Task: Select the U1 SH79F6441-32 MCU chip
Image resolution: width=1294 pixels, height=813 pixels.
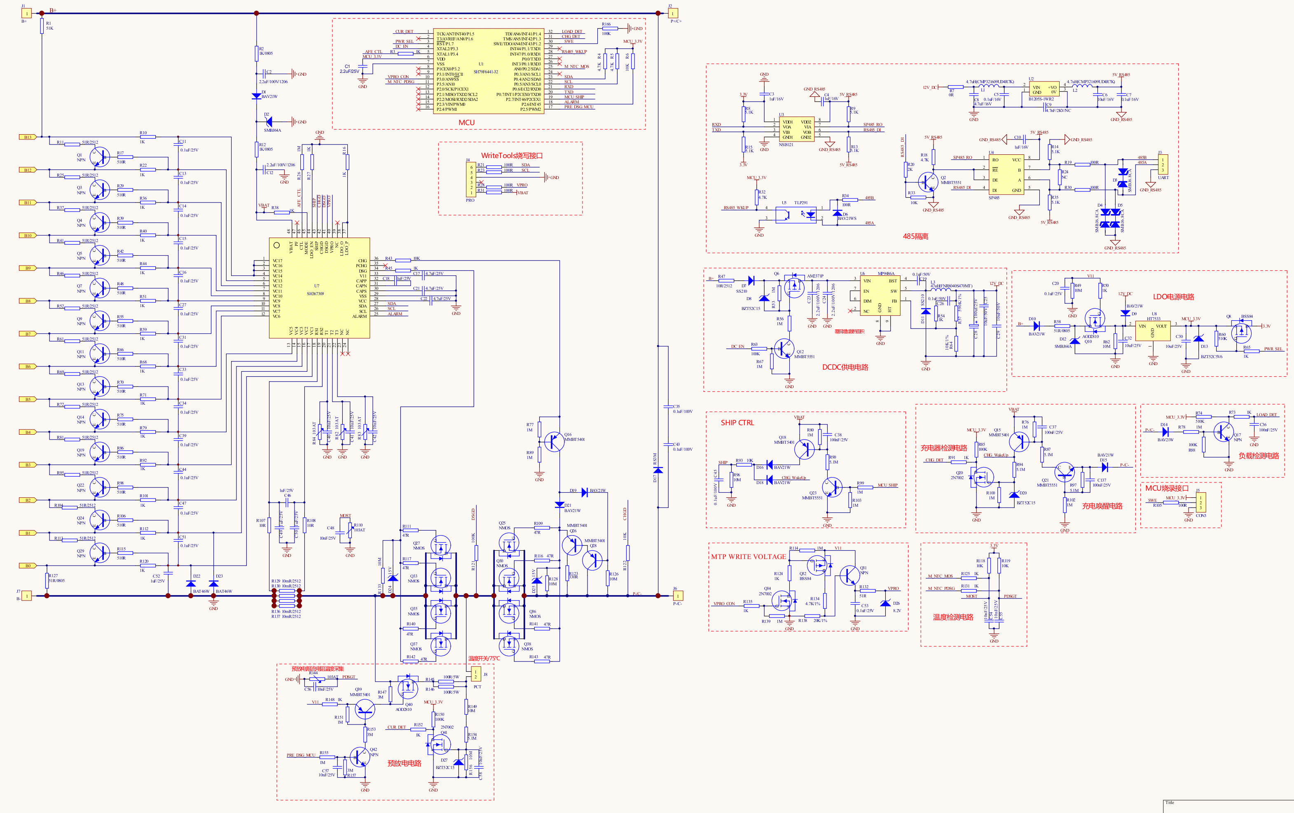Action: (489, 71)
